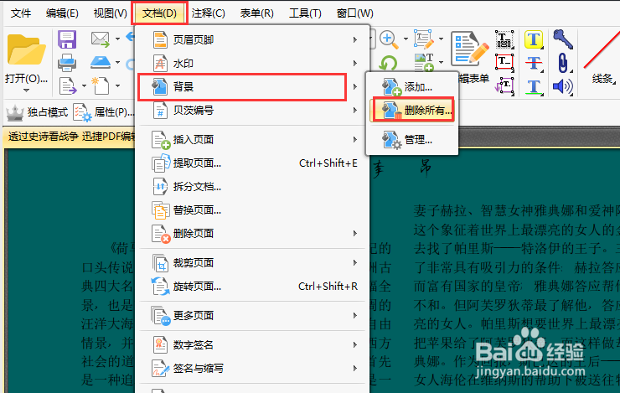Select the typewriter text tool icon
Screen dimensions: 620x393
coord(504,39)
